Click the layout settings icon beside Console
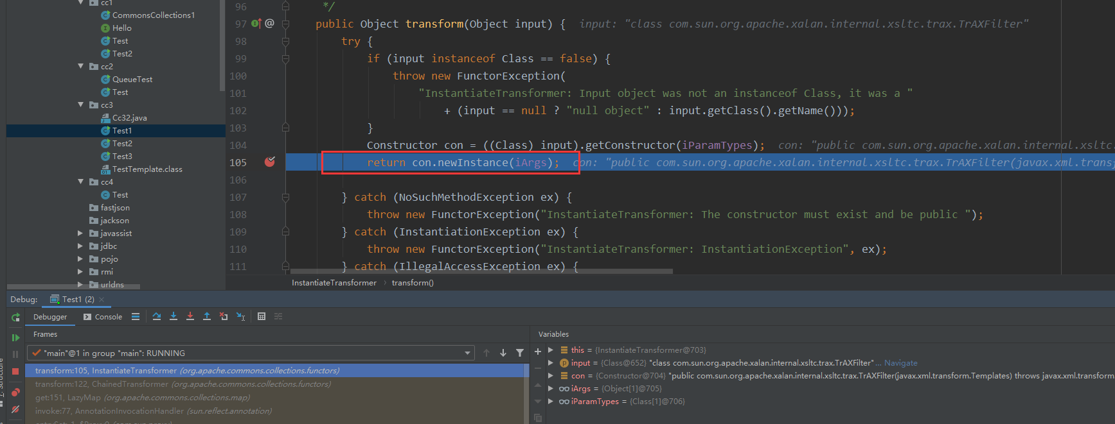 click(x=135, y=316)
